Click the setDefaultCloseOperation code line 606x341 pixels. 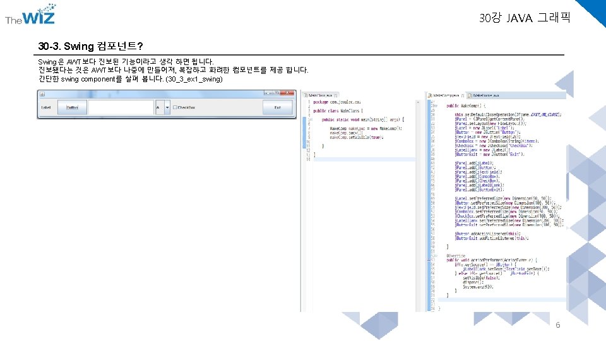(508, 114)
